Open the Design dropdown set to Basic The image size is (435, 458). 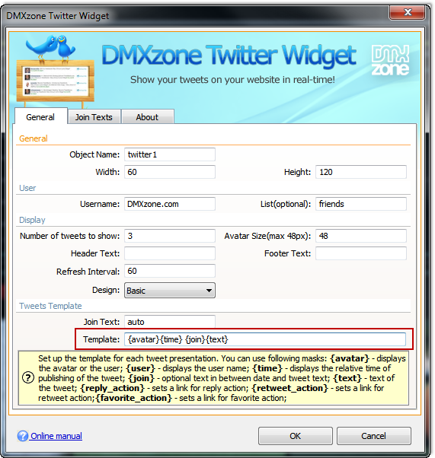pos(170,291)
